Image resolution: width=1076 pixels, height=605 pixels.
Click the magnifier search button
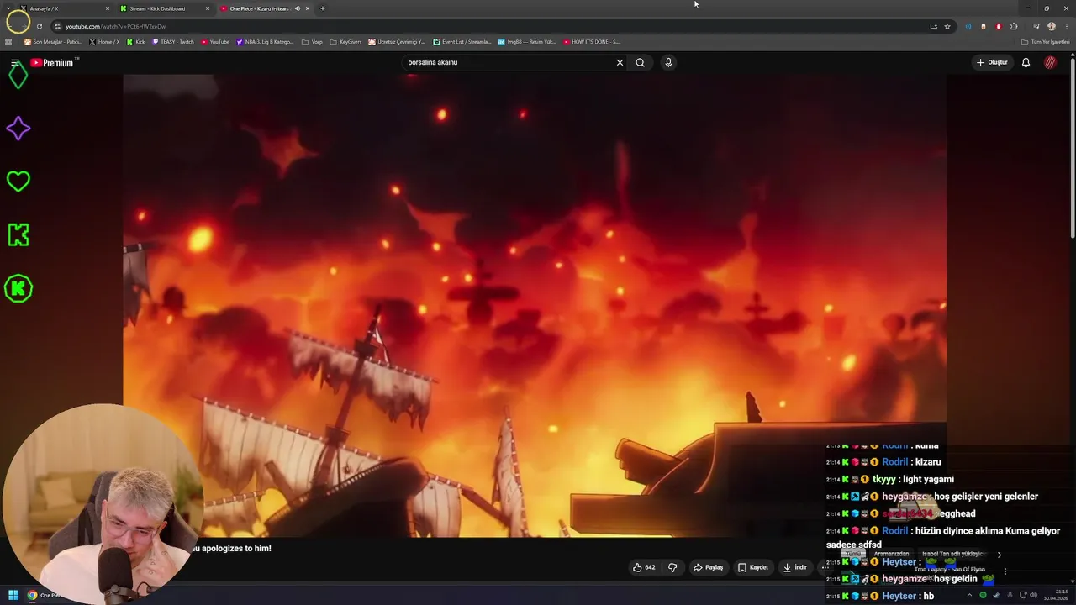(x=640, y=62)
